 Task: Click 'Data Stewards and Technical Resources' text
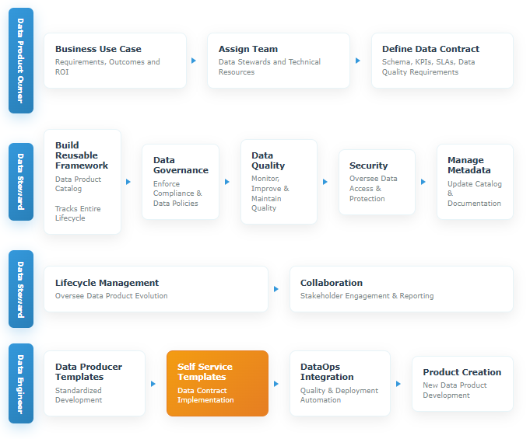click(x=269, y=67)
